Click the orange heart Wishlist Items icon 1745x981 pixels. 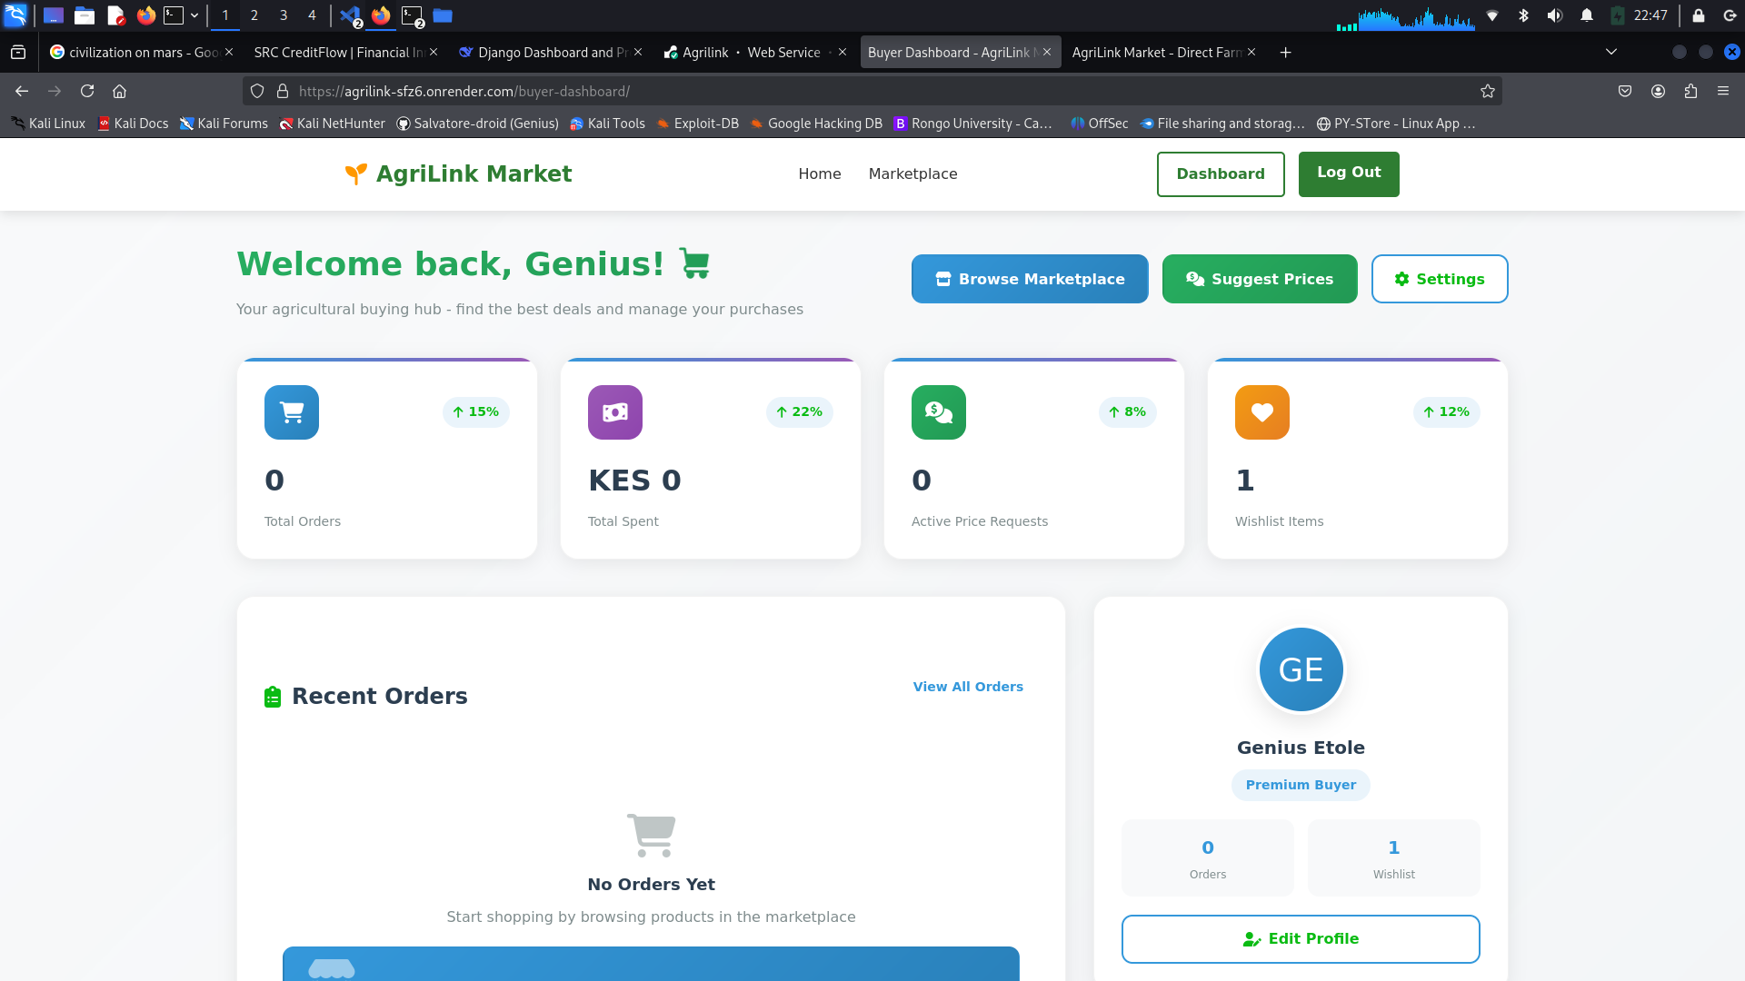(1261, 412)
